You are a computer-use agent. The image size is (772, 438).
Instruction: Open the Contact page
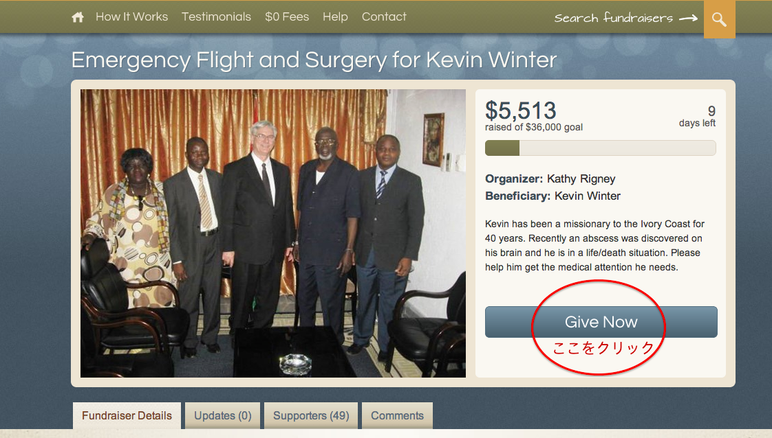[x=384, y=16]
